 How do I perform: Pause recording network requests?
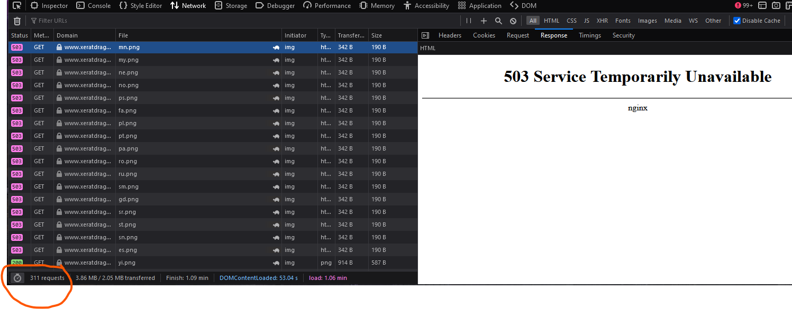pyautogui.click(x=469, y=21)
